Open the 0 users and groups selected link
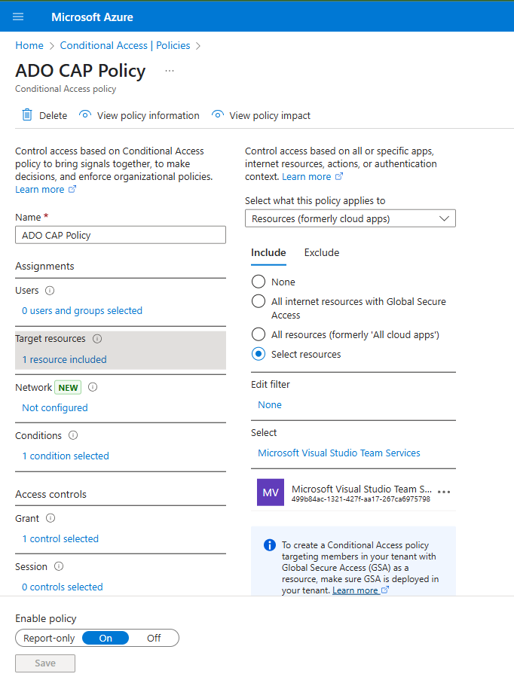The image size is (514, 683). pos(81,310)
